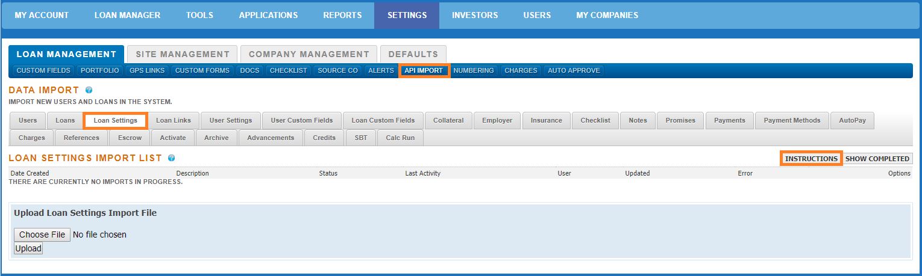Select the Loan Settings import tab
Viewport: 922px width, 276px height.
[x=115, y=120]
